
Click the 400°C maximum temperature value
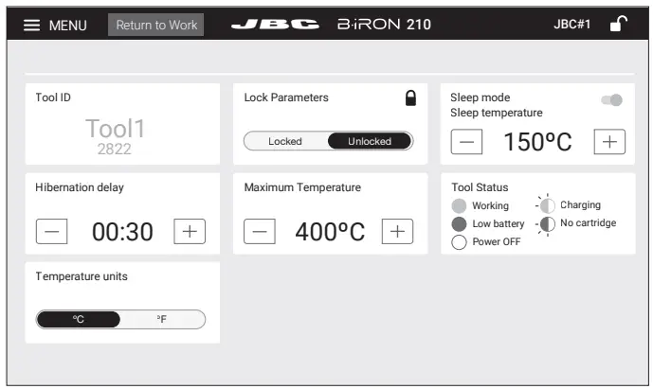tap(330, 232)
